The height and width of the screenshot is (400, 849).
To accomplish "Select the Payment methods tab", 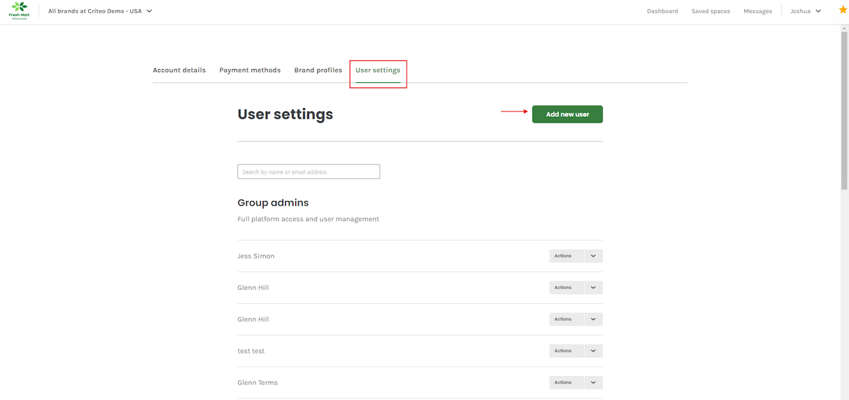I will pos(250,70).
